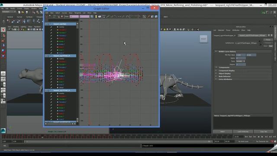The height and width of the screenshot is (156, 277).
Task: Click Buffer Curve Snapshot icon in Graph Editor
Action: [x=132, y=16]
